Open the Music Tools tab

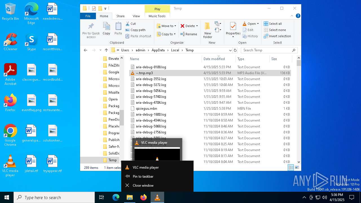[157, 16]
